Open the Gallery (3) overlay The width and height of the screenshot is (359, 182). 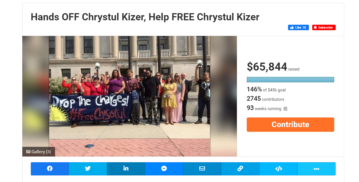39,152
